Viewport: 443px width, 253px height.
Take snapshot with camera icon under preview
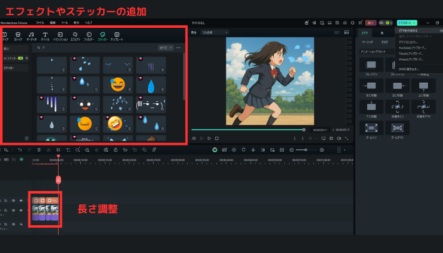click(x=331, y=139)
